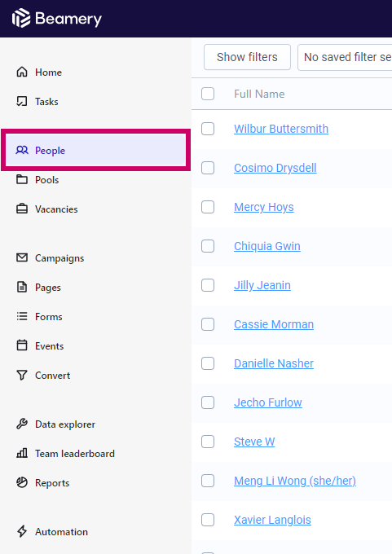
Task: Click the Show filters button
Action: (x=247, y=57)
